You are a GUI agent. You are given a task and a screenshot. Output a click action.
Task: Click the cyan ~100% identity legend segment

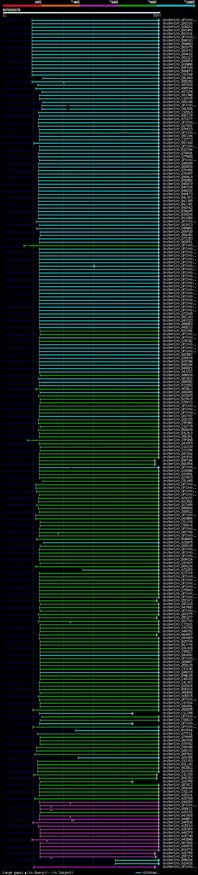click(176, 6)
